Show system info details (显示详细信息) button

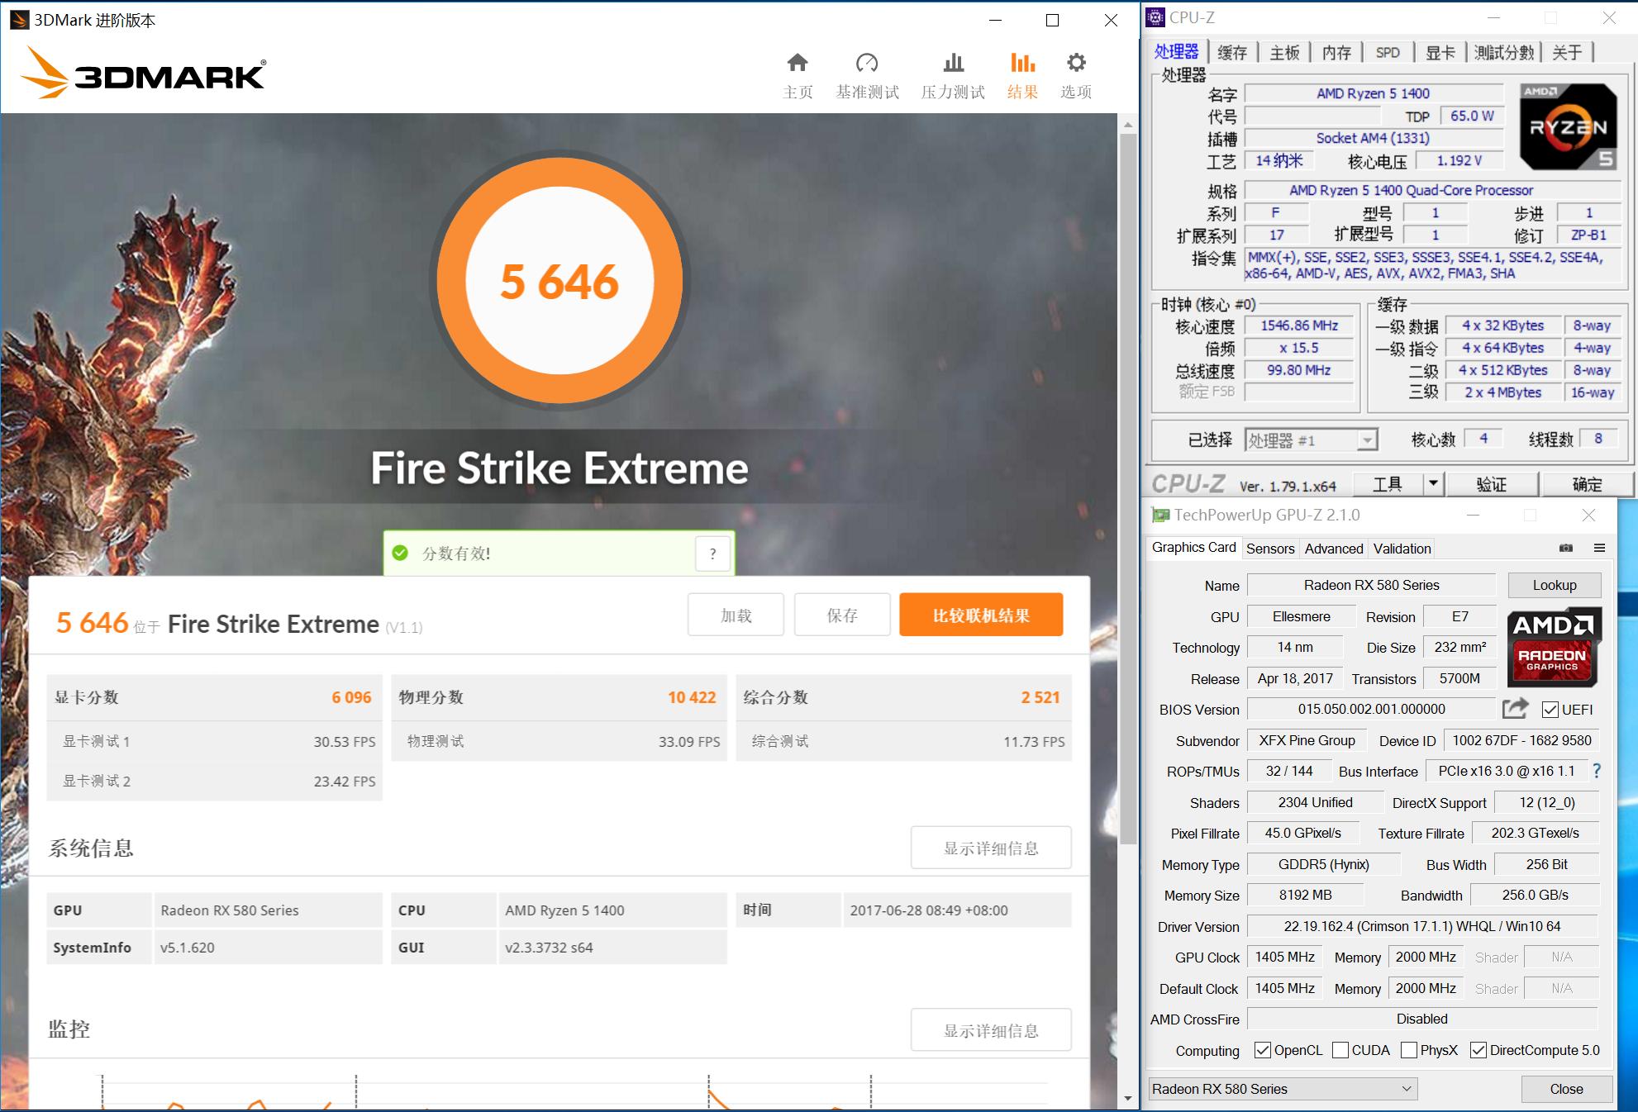click(991, 848)
